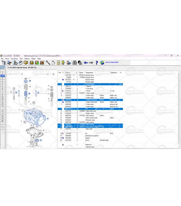This screenshot has width=181, height=206.
Task: Click callout 15 valve spring in diagram
Action: click(x=29, y=93)
